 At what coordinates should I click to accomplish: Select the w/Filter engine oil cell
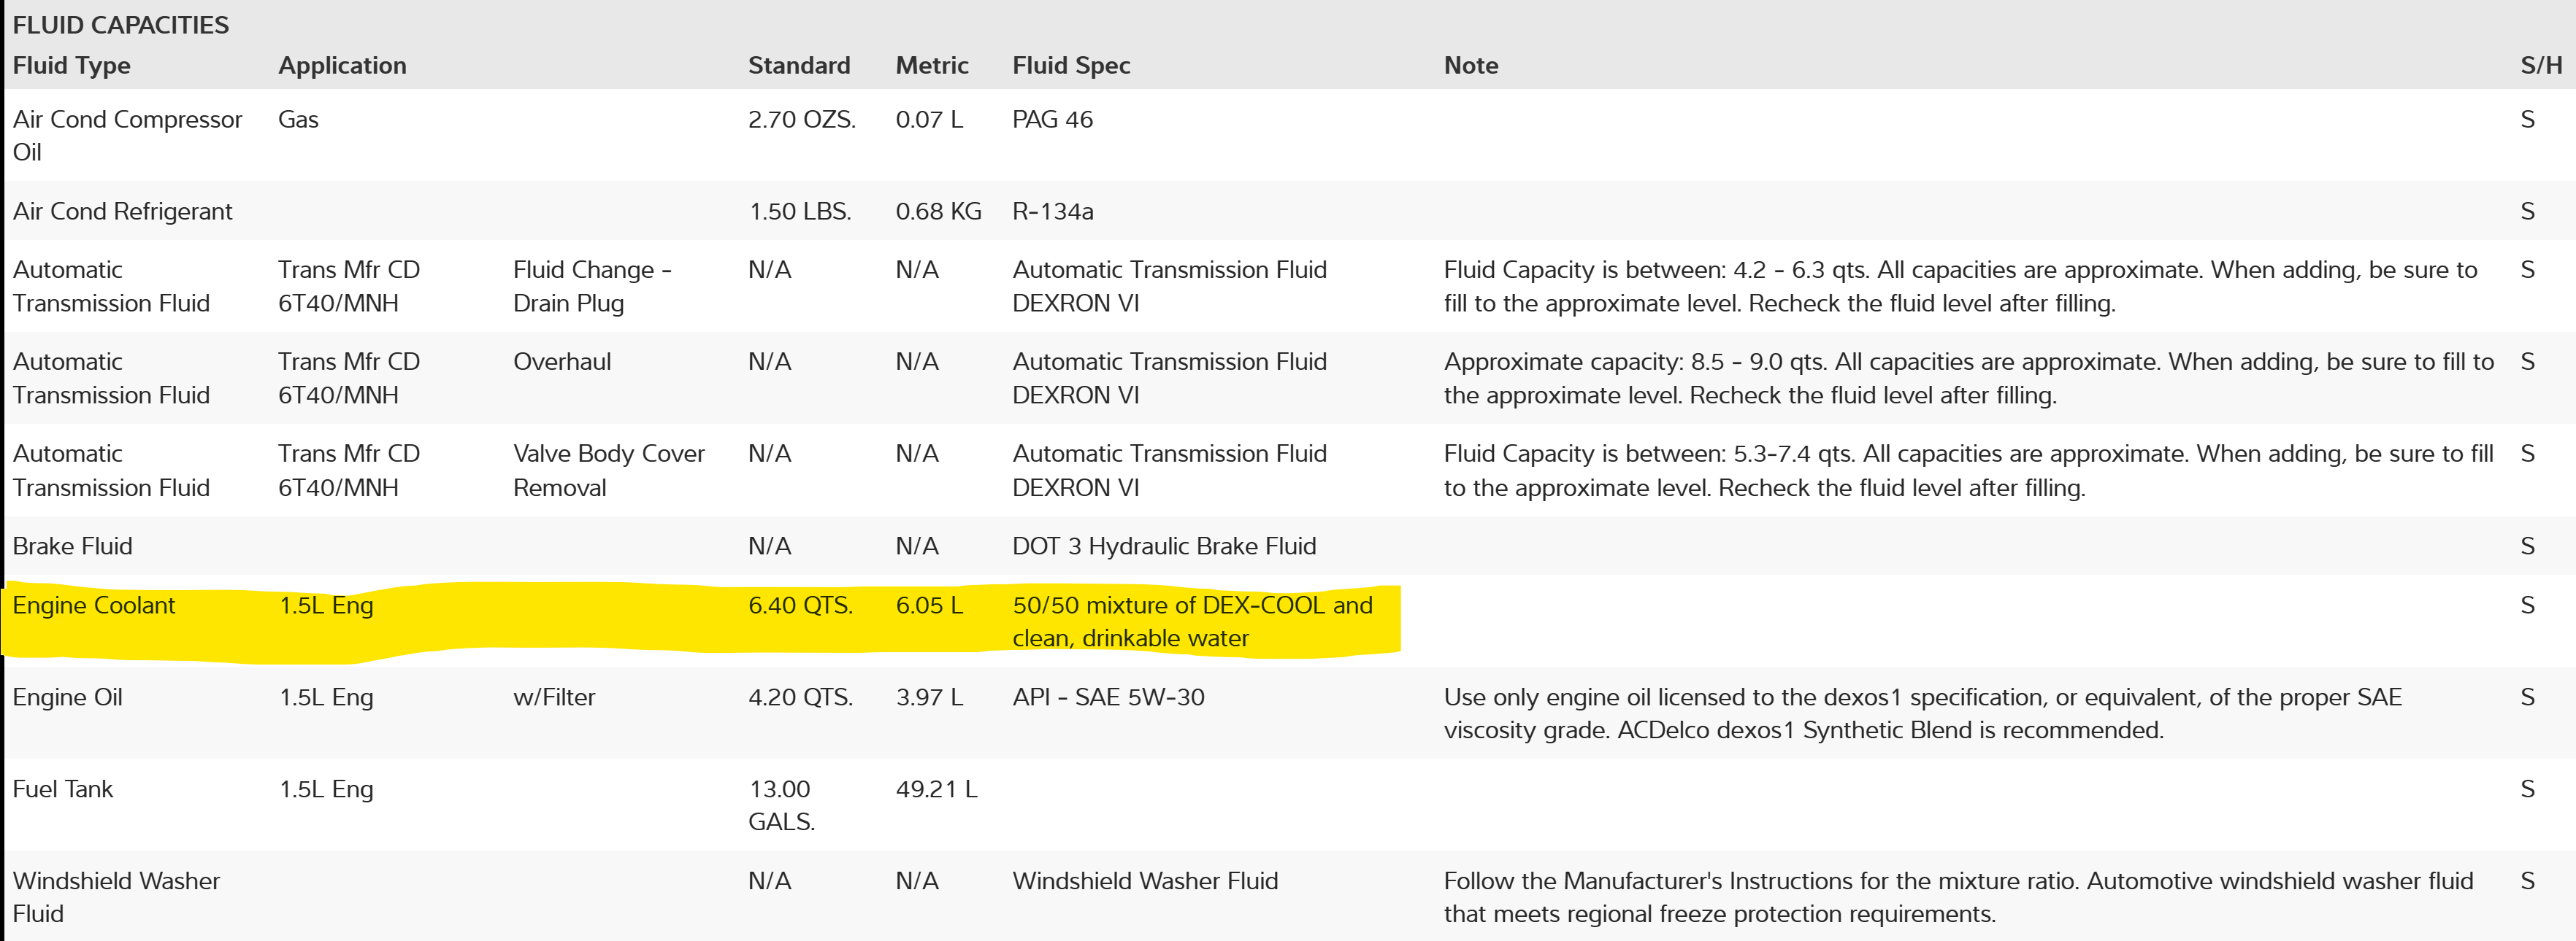(553, 697)
